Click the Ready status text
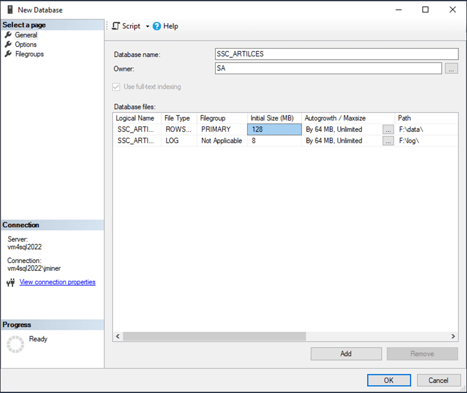The image size is (467, 393). [38, 339]
